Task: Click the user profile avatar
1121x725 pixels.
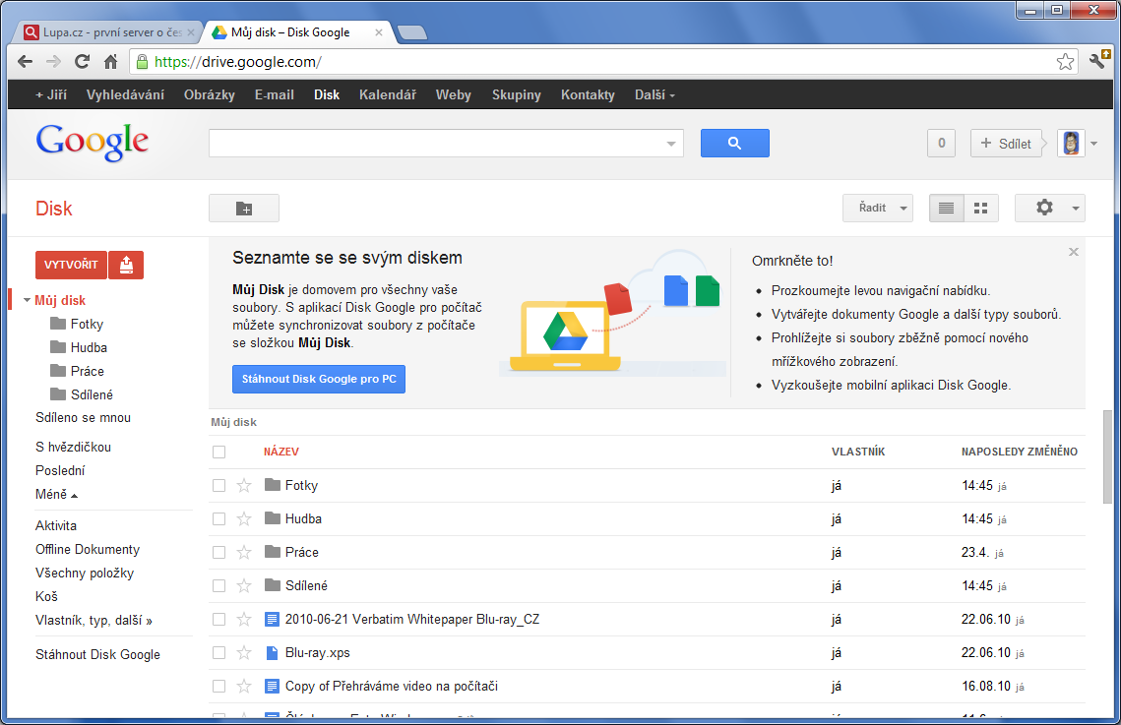Action: (1071, 143)
